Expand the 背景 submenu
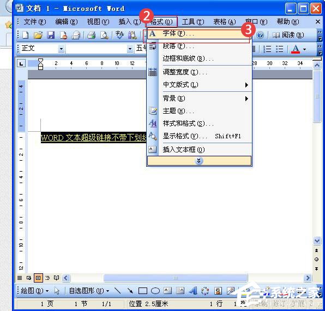Screen dimensions: 325x311 pyautogui.click(x=199, y=98)
